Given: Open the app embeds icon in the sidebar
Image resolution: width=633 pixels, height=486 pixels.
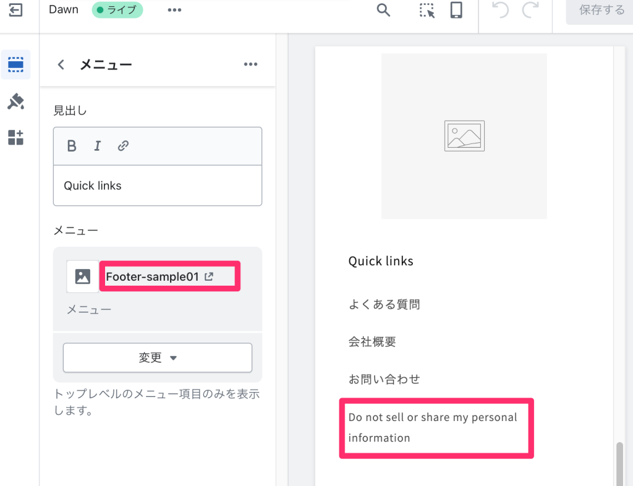Looking at the screenshot, I should (x=16, y=138).
